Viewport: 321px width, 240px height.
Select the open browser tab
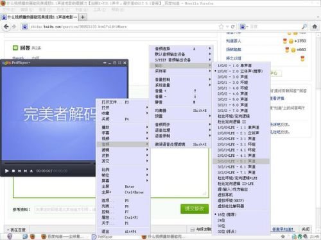(40, 17)
